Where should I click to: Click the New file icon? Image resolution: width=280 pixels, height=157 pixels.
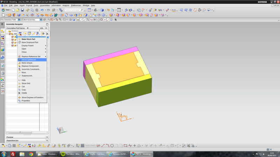click(x=13, y=10)
